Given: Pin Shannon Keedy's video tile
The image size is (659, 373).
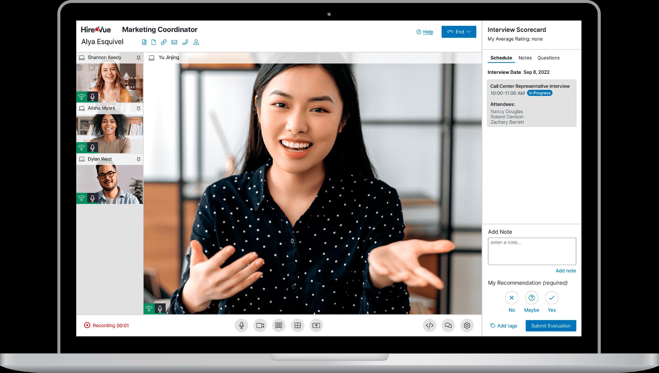Looking at the screenshot, I should 138,58.
